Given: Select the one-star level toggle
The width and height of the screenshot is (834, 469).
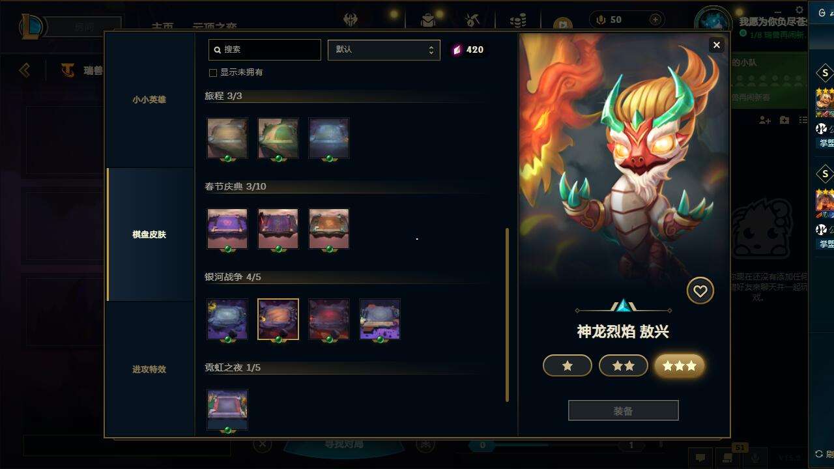Looking at the screenshot, I should [568, 365].
